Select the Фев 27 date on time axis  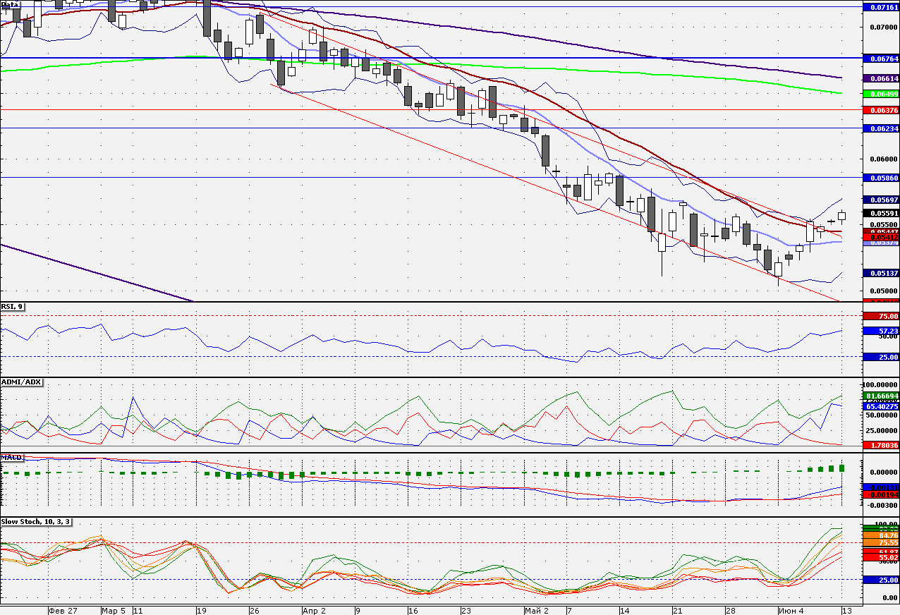coord(63,610)
